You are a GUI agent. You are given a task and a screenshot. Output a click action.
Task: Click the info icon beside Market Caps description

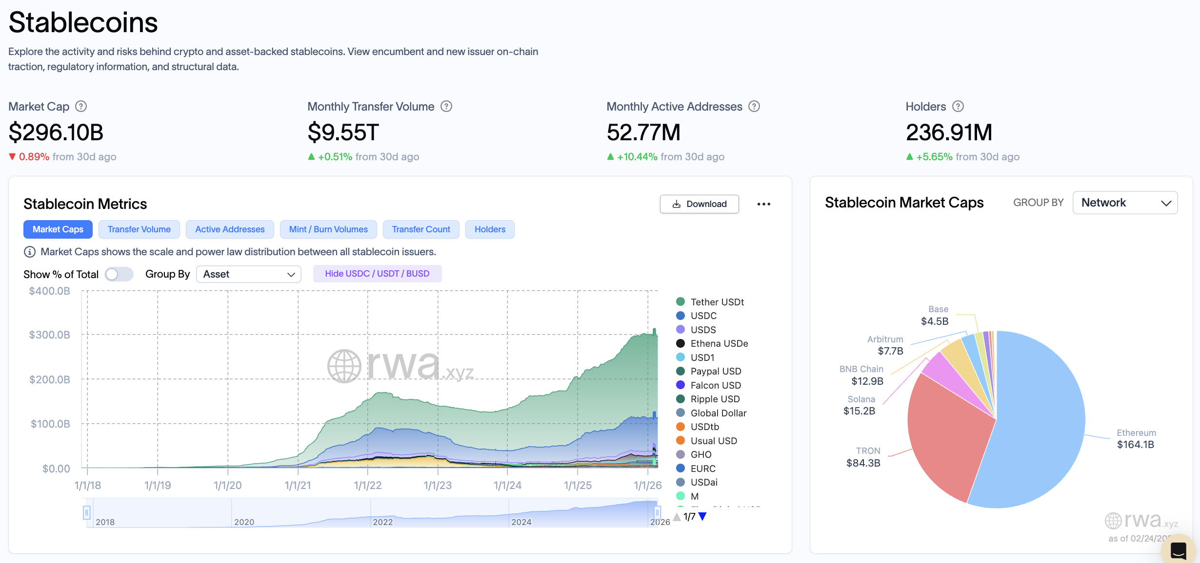coord(30,252)
